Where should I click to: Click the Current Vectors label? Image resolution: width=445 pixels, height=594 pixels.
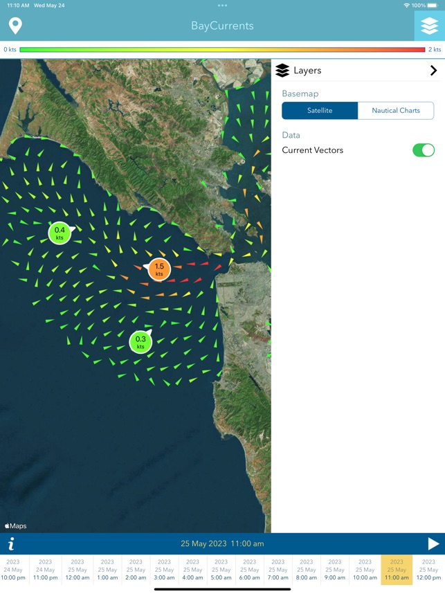tap(312, 150)
